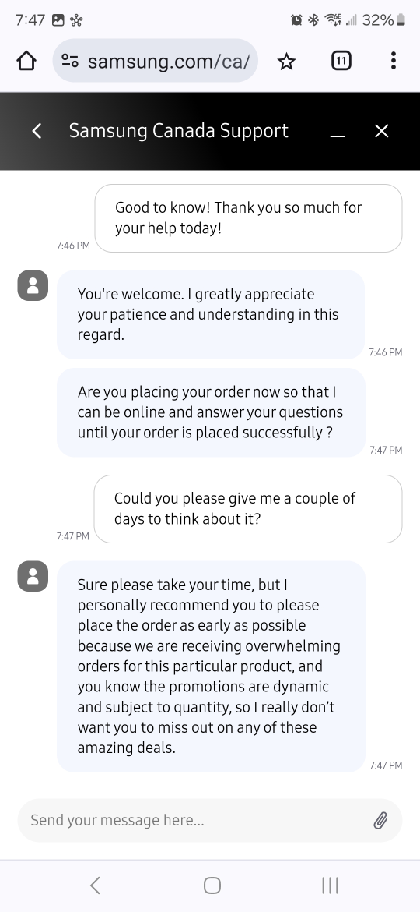Attach a file with the paperclip icon
The width and height of the screenshot is (420, 912).
[x=380, y=820]
